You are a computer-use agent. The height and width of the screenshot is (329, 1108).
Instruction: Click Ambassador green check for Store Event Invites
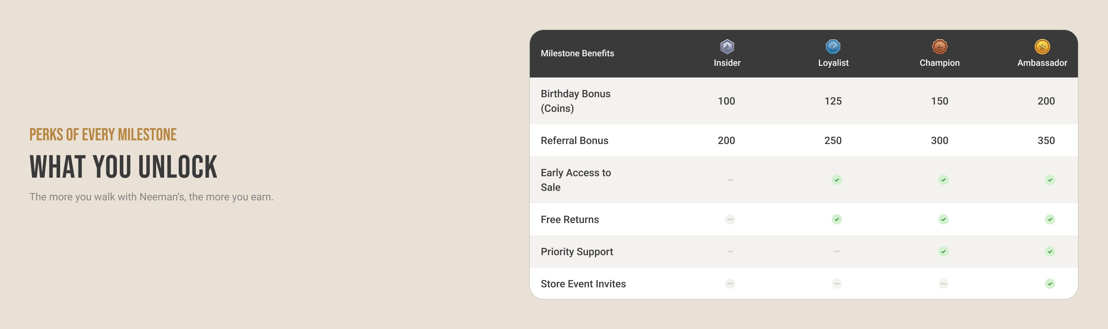[x=1050, y=284]
